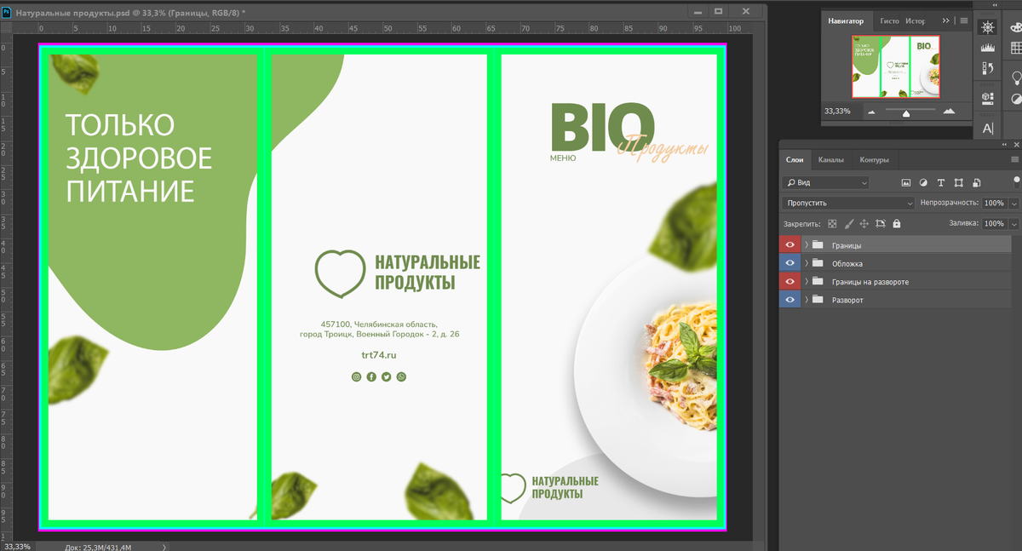This screenshot has width=1022, height=551.
Task: Open the Learn lightbulb icon in the dock
Action: click(x=1017, y=78)
